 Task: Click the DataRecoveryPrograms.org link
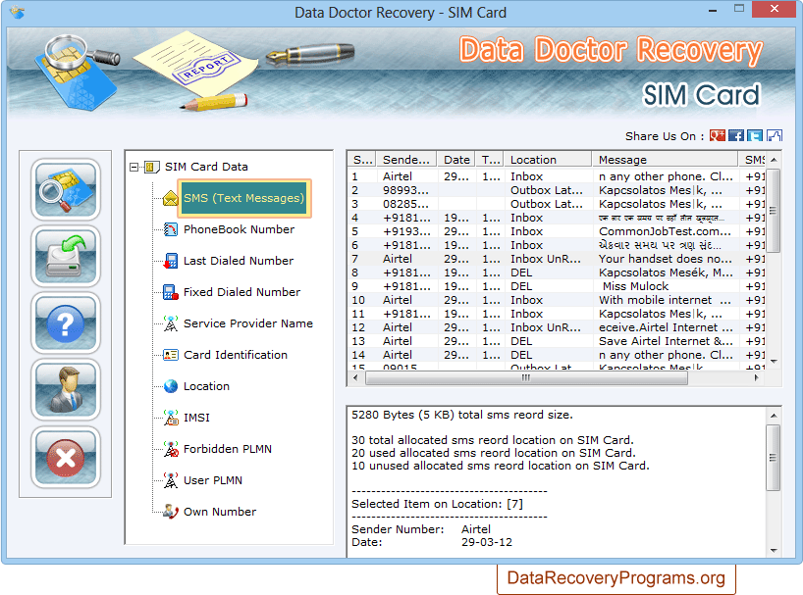616,577
